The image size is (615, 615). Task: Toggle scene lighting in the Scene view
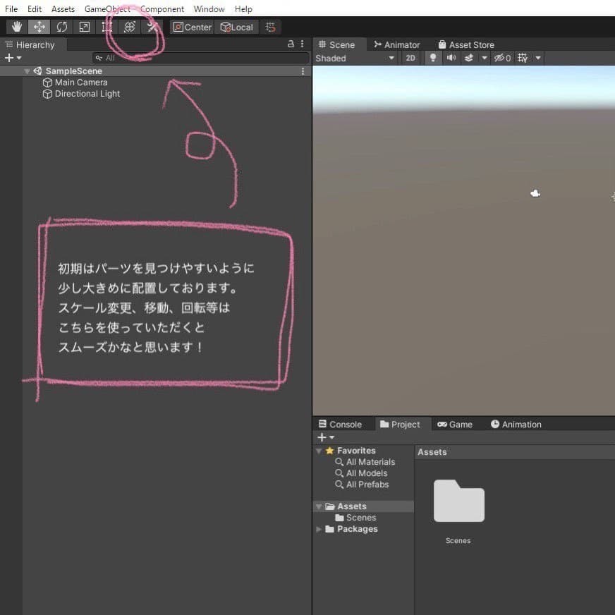click(432, 58)
